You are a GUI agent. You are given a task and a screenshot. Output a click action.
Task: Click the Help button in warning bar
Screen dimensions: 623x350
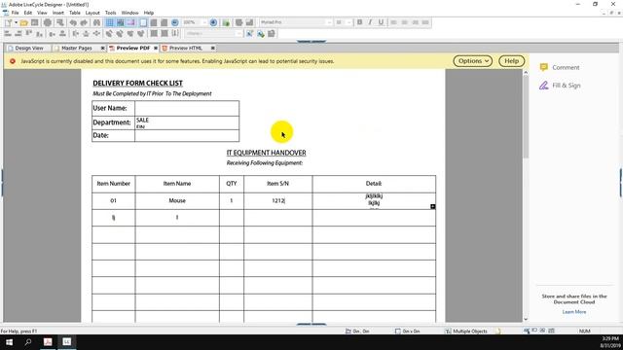click(511, 61)
